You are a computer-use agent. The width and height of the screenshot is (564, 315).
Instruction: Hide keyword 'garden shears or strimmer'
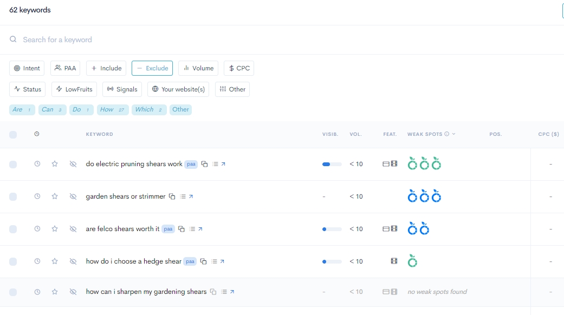[x=73, y=196]
